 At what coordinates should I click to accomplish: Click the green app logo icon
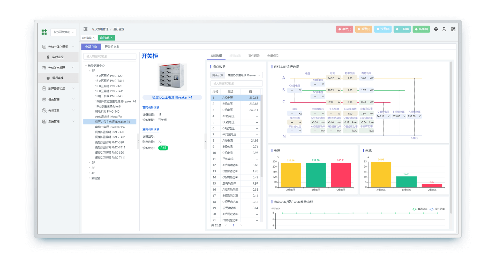(44, 32)
